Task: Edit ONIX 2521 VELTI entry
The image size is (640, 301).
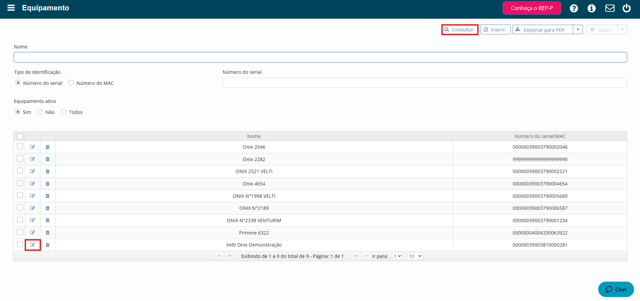Action: point(33,171)
